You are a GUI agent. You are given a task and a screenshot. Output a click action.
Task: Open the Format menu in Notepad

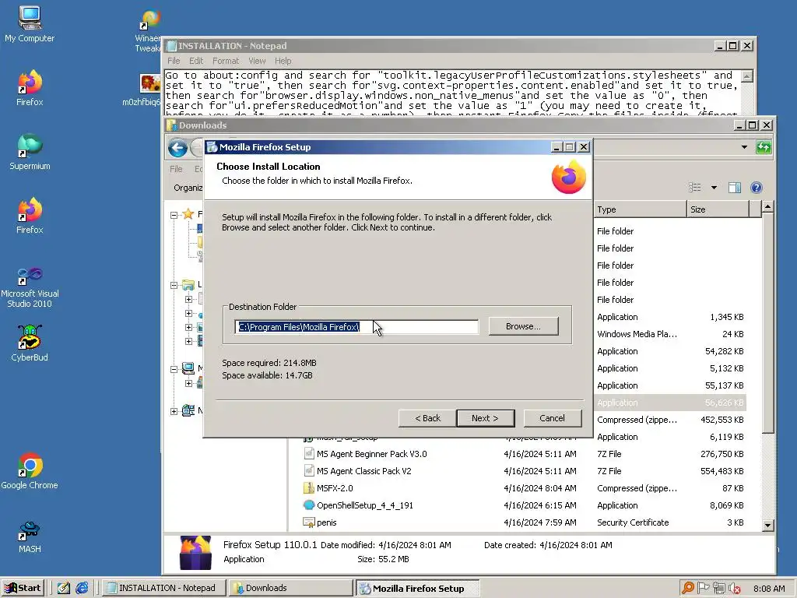pos(226,61)
